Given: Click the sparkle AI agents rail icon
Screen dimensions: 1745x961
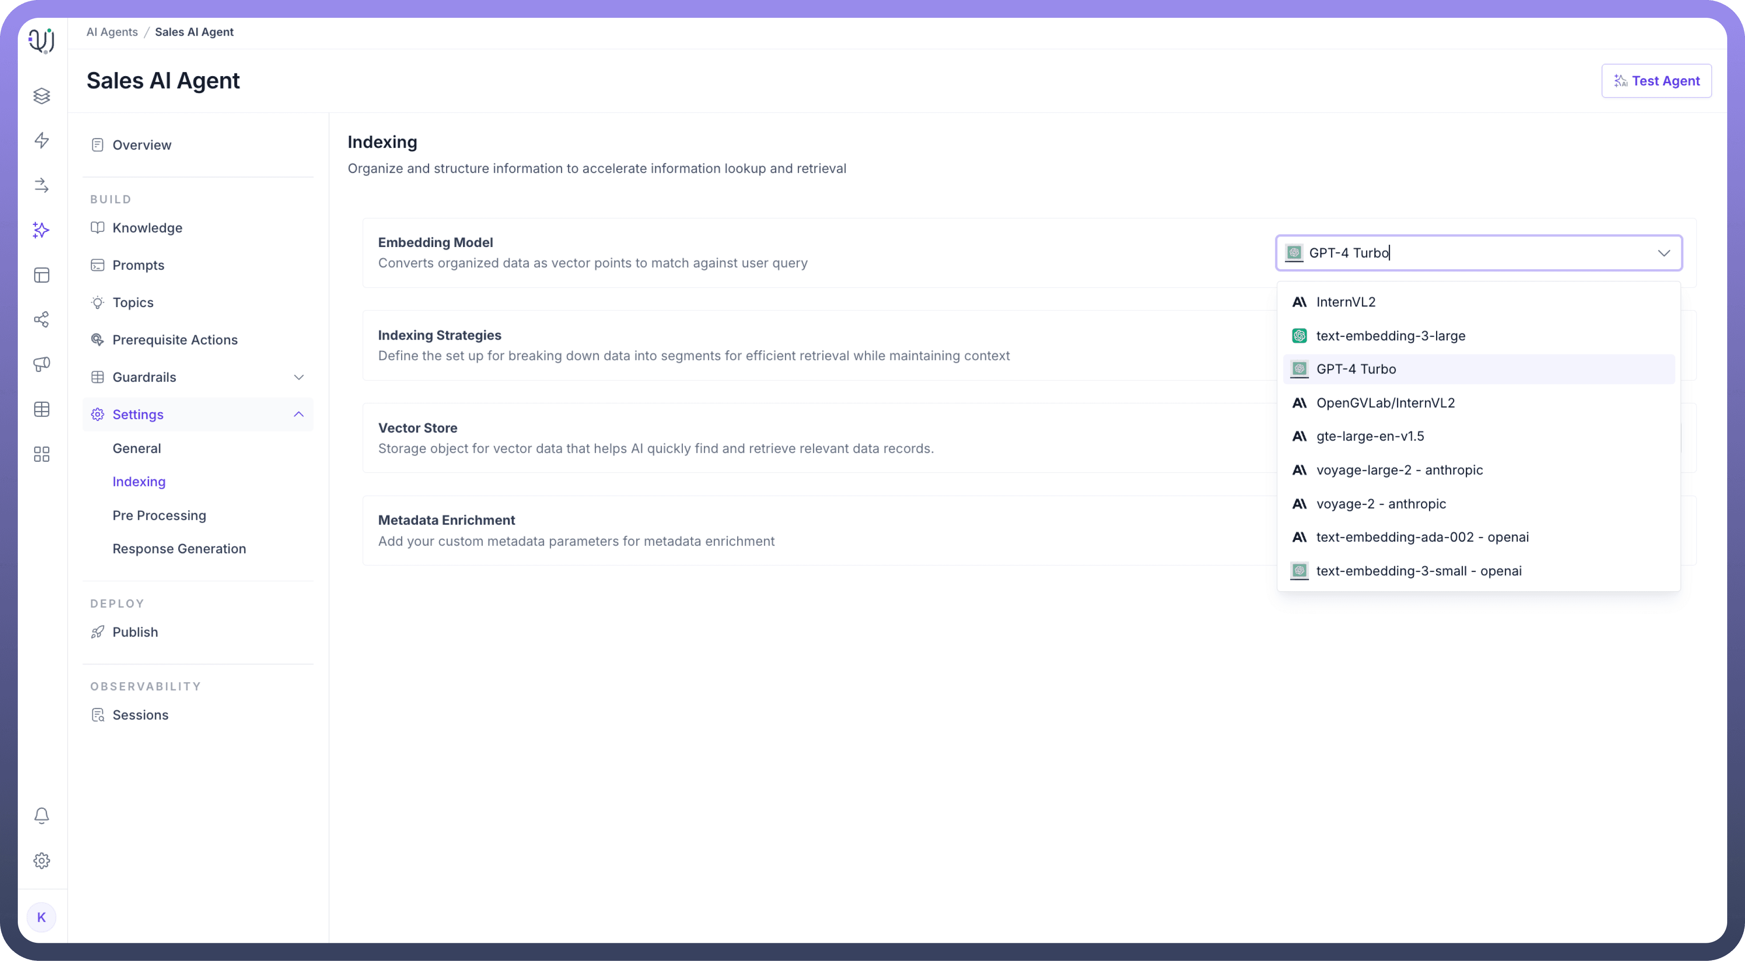Looking at the screenshot, I should click(41, 230).
